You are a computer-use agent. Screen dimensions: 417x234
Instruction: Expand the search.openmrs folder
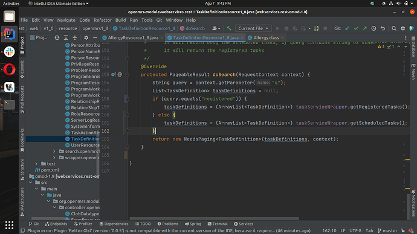tap(54, 151)
